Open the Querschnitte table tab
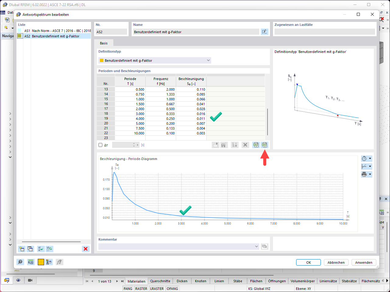Image resolution: width=390 pixels, height=292 pixels. click(x=160, y=281)
